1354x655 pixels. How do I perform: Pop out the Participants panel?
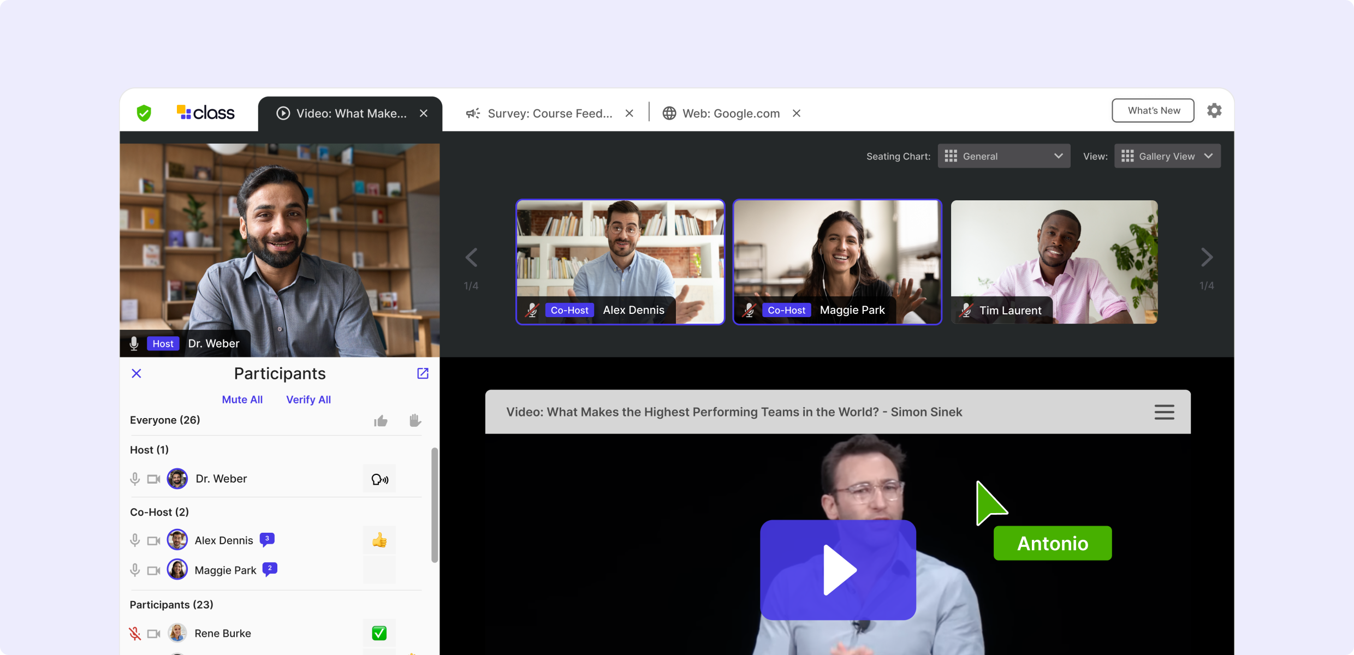pos(423,373)
